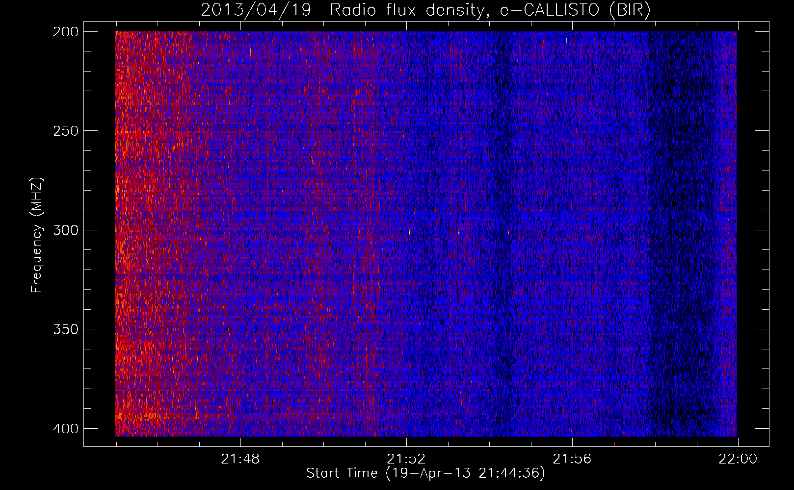Click the 22:00 time tick label
This screenshot has width=794, height=490.
pyautogui.click(x=738, y=459)
